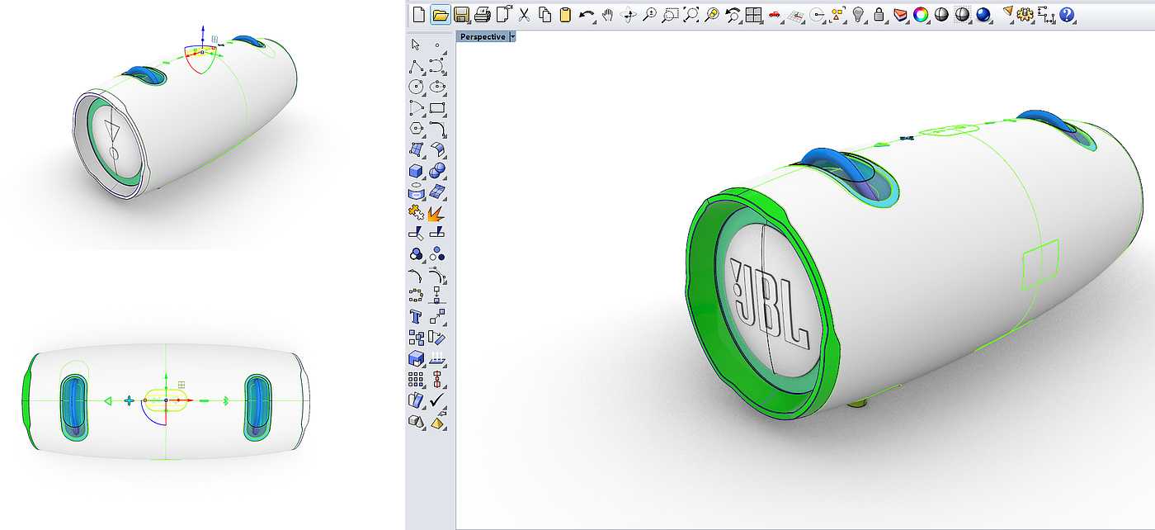Switch to Shaded viewport sphere icon

click(941, 14)
